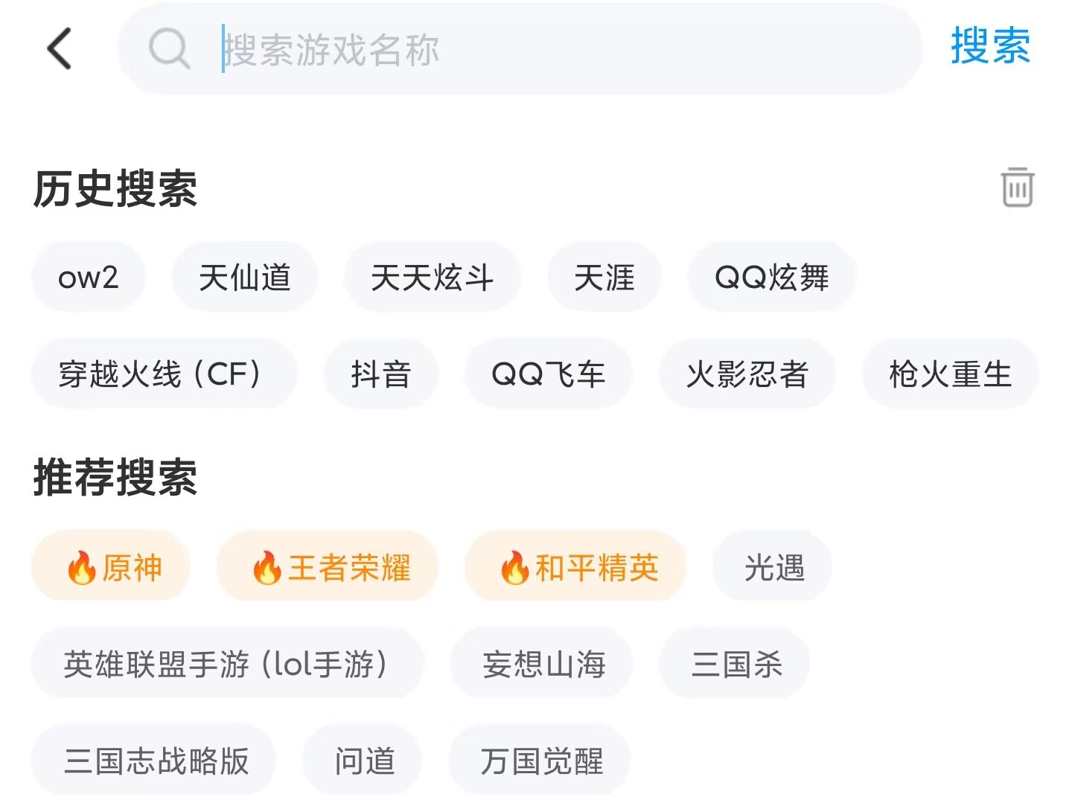Select 英雄联盟手游 (lol手游) recommendation
This screenshot has width=1072, height=806.
click(x=227, y=663)
